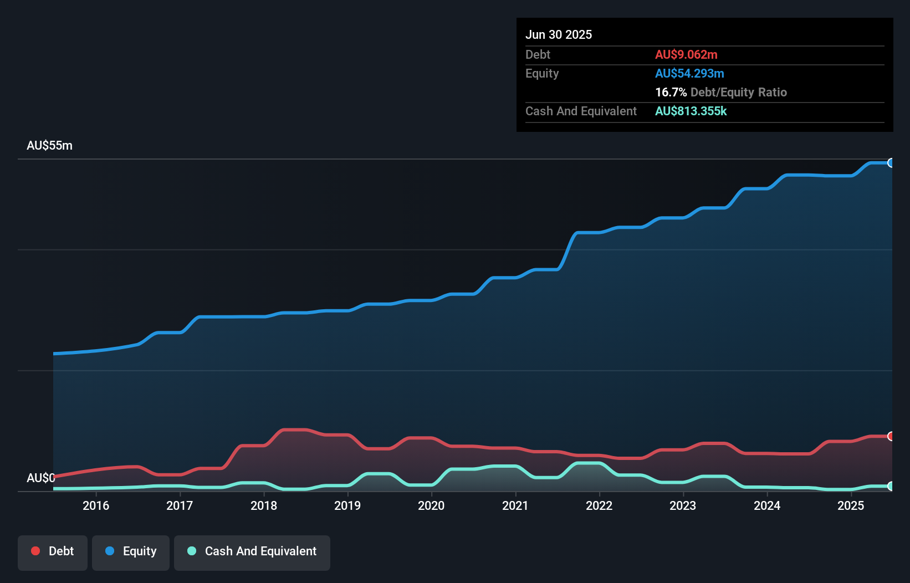Toggle the Debt series legend button
The width and height of the screenshot is (910, 583).
coord(53,553)
